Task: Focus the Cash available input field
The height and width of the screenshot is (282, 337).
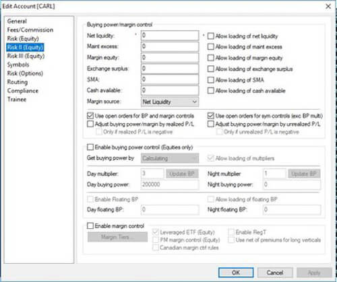Action: tap(170, 90)
